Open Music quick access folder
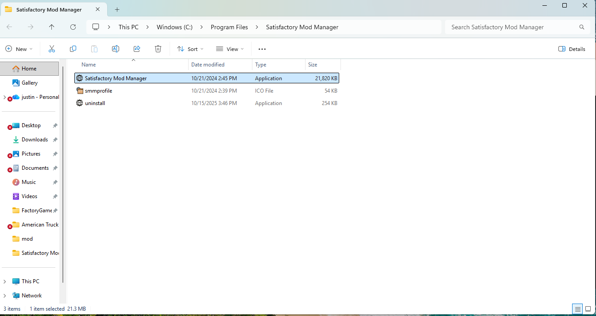This screenshot has width=596, height=316. click(29, 182)
